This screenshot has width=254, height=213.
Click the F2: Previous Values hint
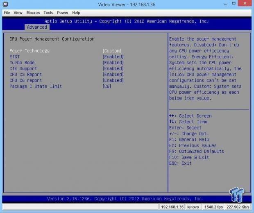pyautogui.click(x=193, y=145)
